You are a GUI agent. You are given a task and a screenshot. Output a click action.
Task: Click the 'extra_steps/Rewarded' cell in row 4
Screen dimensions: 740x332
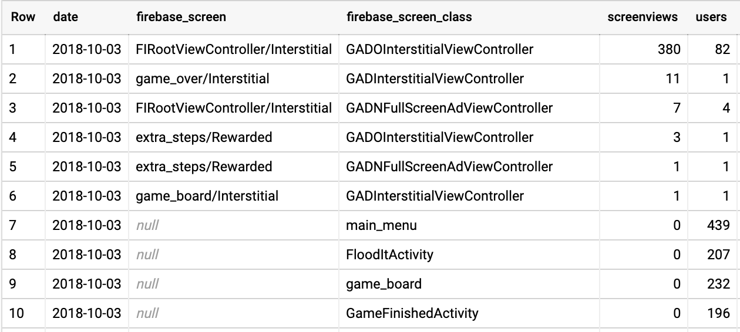tap(204, 137)
